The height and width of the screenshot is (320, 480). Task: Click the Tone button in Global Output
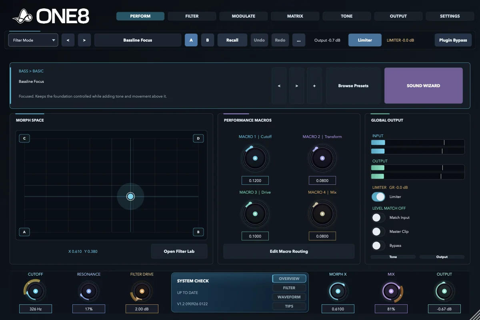[x=393, y=257]
